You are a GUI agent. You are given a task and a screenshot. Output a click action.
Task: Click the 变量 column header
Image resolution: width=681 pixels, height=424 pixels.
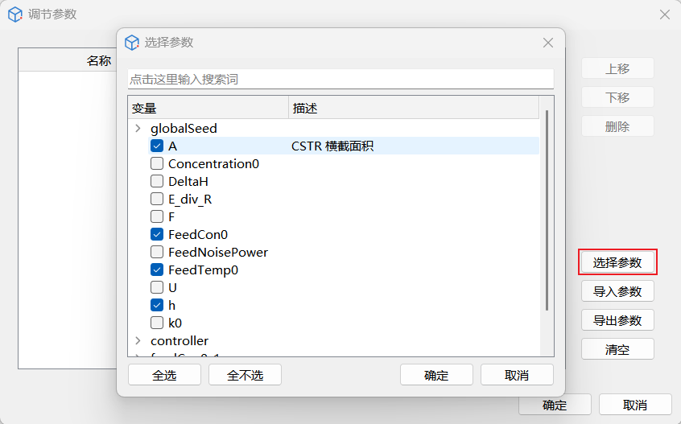click(208, 108)
